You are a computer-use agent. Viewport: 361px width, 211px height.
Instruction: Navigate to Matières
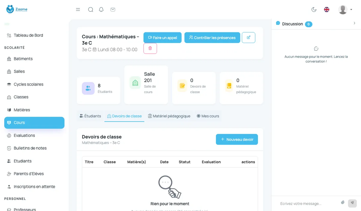[34, 110]
